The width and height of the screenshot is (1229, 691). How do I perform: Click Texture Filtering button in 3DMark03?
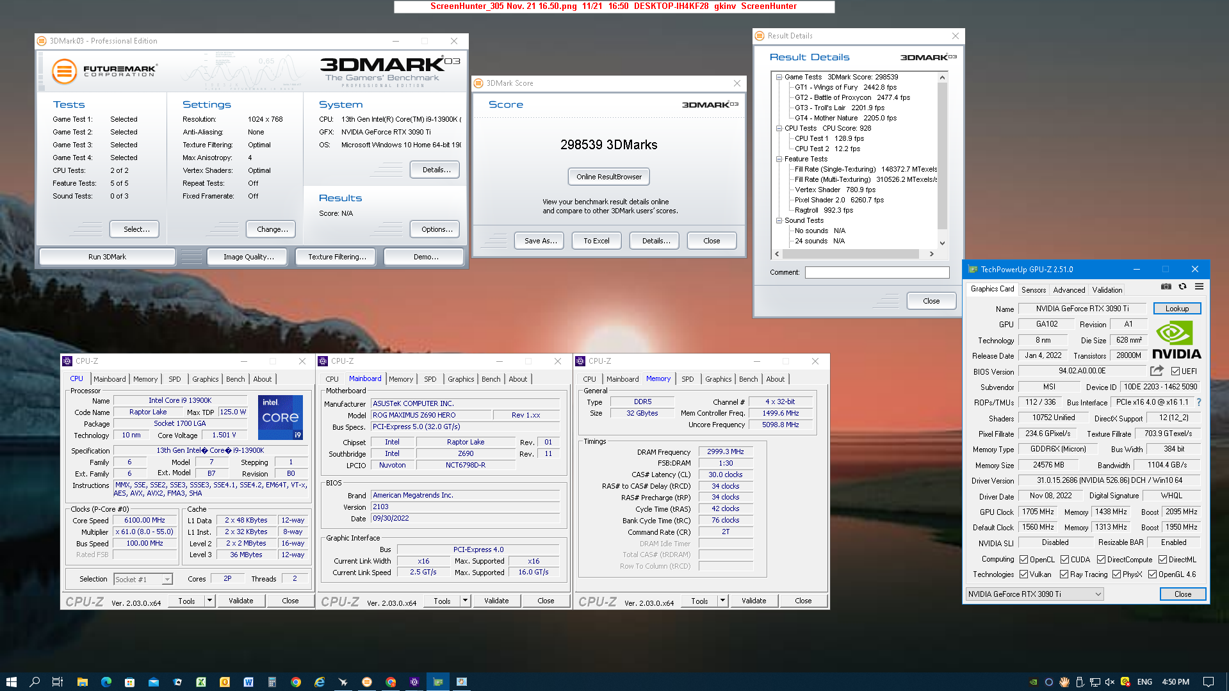click(337, 257)
